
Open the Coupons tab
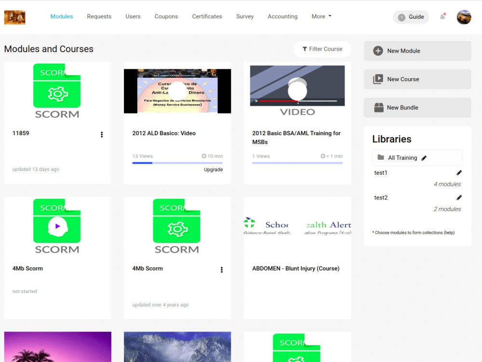tap(166, 16)
